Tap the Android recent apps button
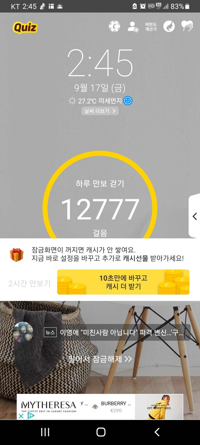The height and width of the screenshot is (445, 200). 45,432
